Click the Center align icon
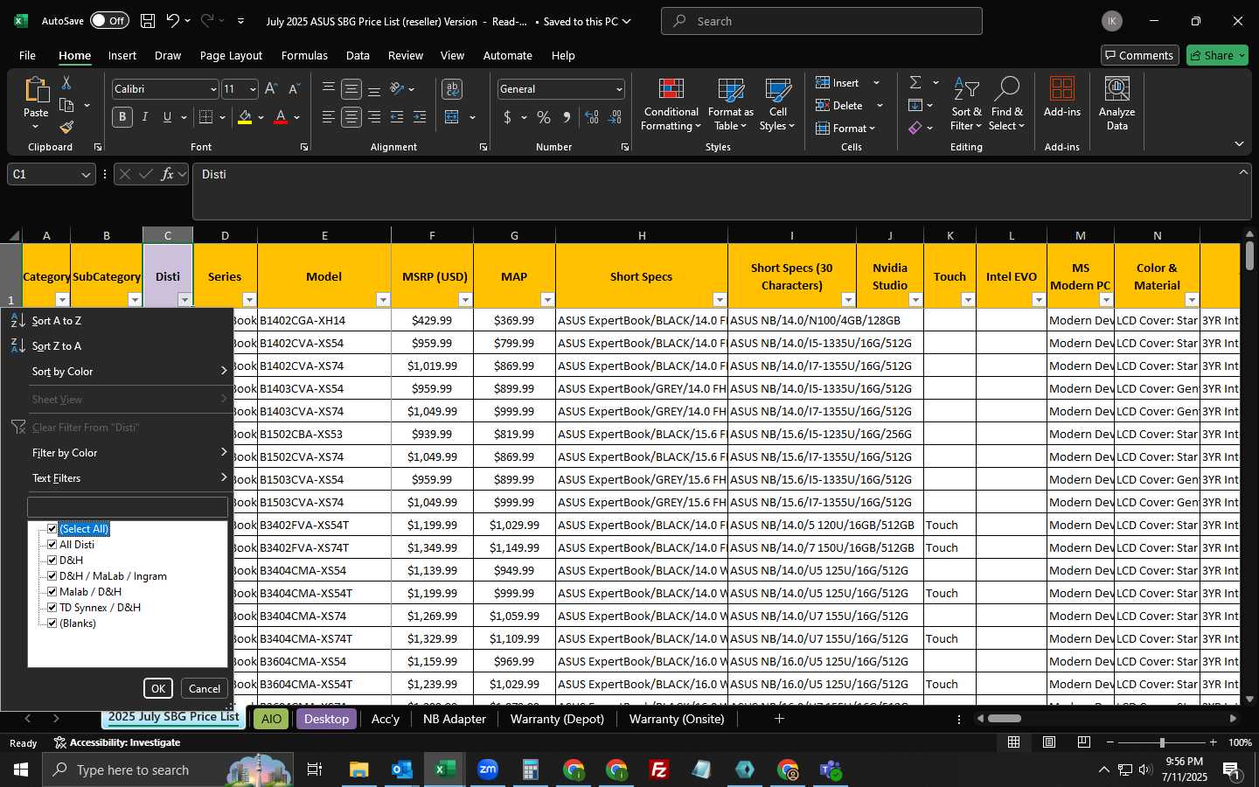Screen dimensions: 1259x787 pos(351,117)
